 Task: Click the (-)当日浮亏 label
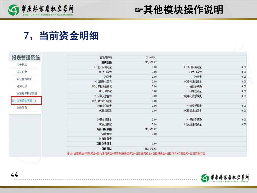pyautogui.click(x=195, y=72)
